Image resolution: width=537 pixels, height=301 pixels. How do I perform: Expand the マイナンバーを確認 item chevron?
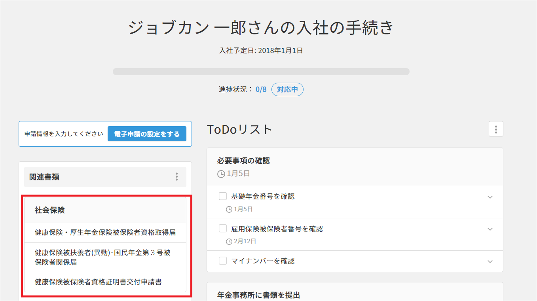click(x=490, y=261)
